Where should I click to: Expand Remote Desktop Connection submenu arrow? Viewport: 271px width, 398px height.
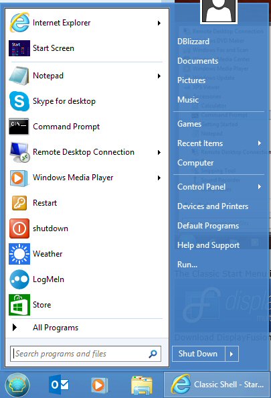[x=159, y=152]
